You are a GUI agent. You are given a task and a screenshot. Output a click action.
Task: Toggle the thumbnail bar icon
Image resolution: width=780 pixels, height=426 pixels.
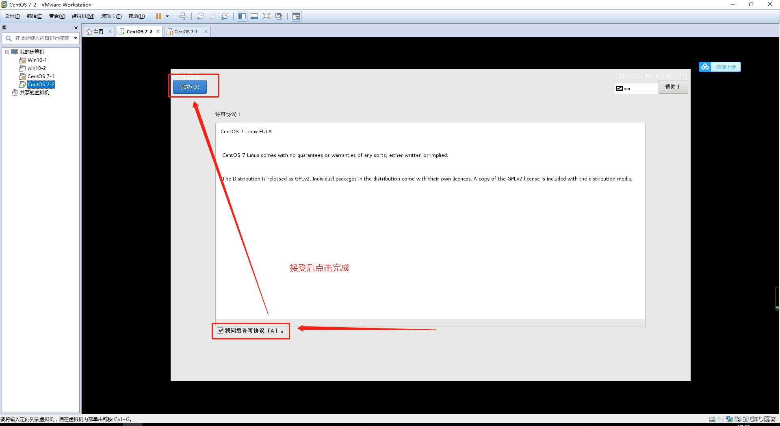(254, 16)
